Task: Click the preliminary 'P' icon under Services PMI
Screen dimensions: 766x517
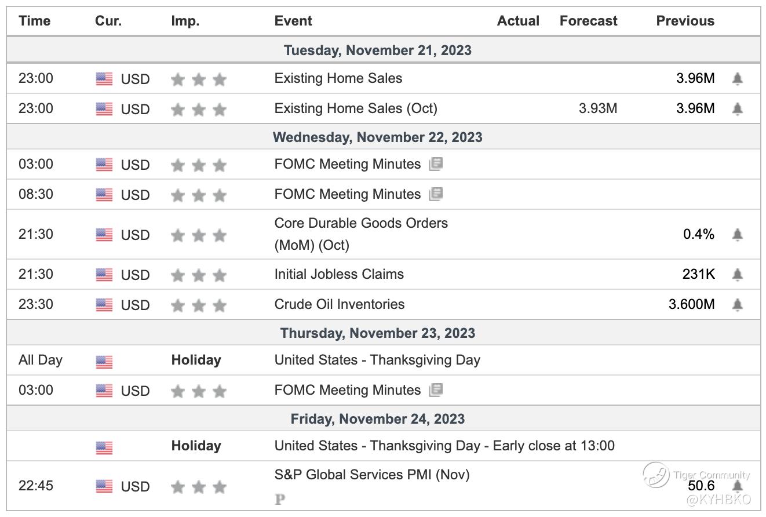Action: (x=280, y=499)
